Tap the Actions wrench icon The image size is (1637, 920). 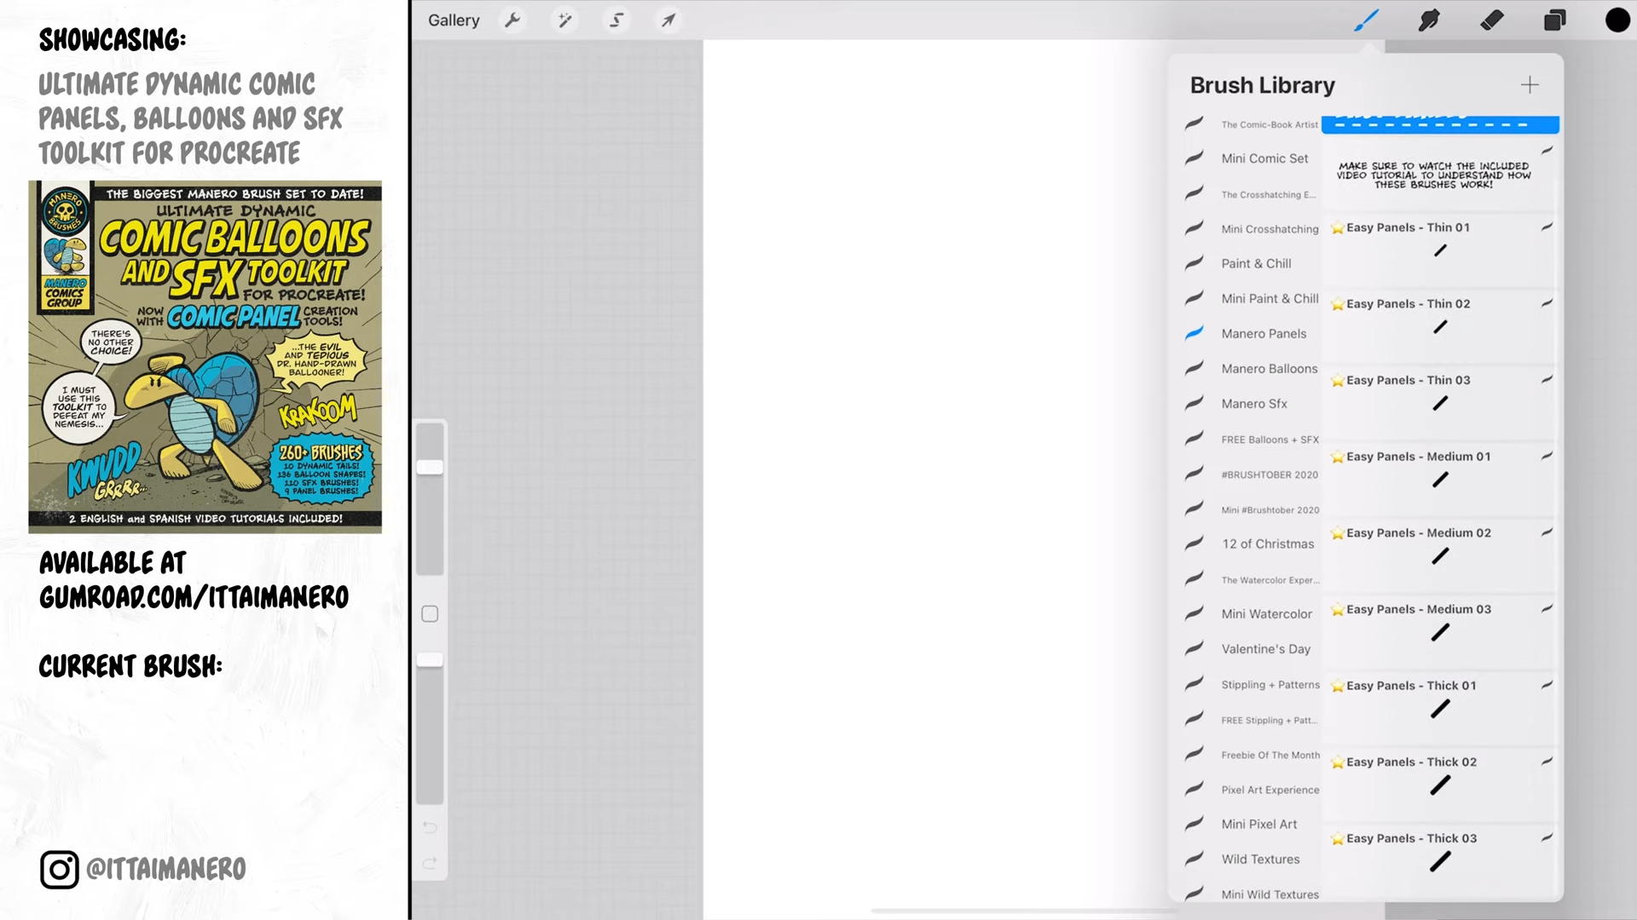(x=512, y=20)
